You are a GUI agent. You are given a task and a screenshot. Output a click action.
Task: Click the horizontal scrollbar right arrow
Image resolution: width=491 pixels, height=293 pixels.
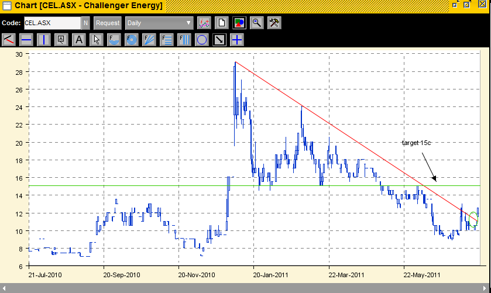point(485,288)
